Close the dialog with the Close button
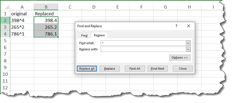 pyautogui.click(x=183, y=69)
